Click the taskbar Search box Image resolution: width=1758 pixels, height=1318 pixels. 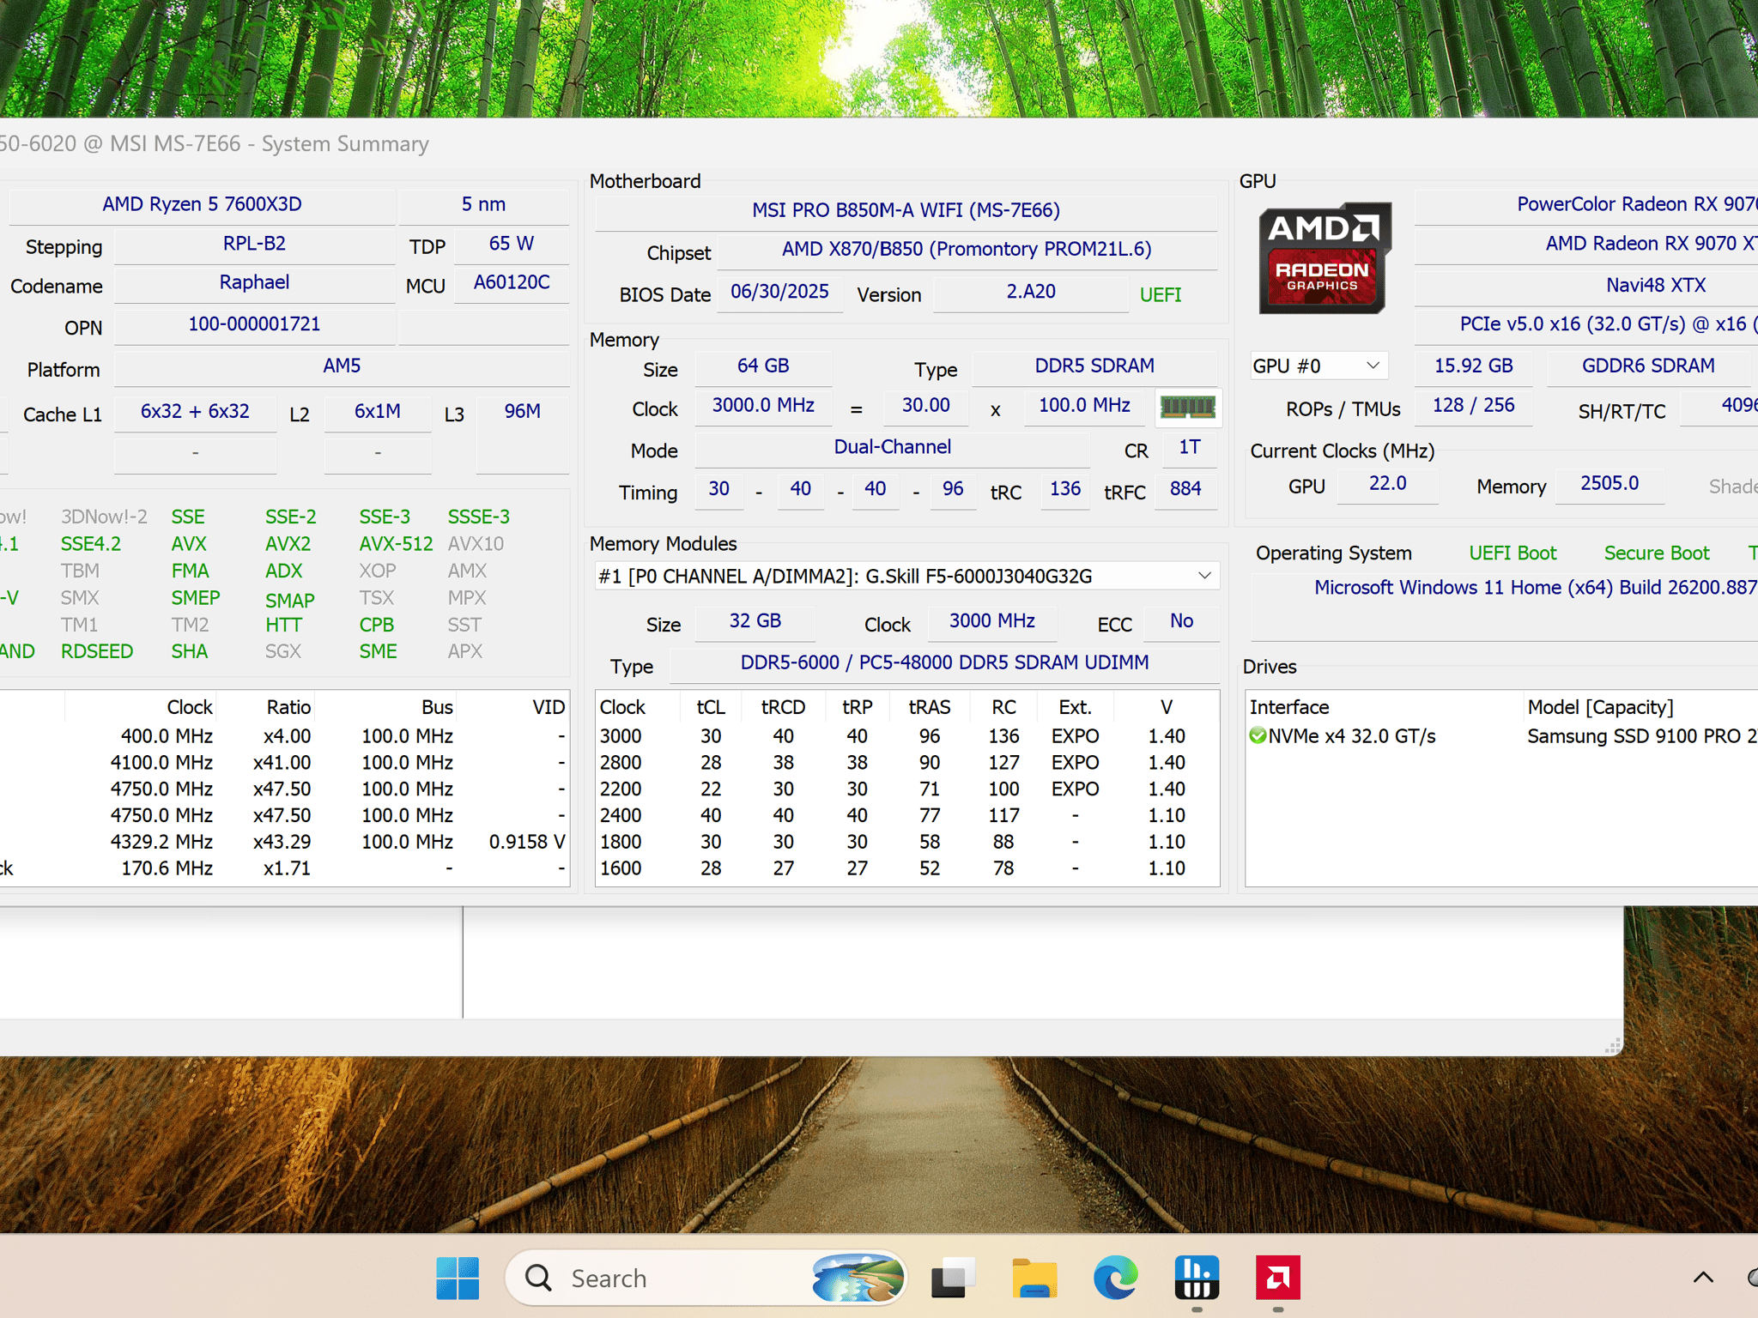(706, 1278)
